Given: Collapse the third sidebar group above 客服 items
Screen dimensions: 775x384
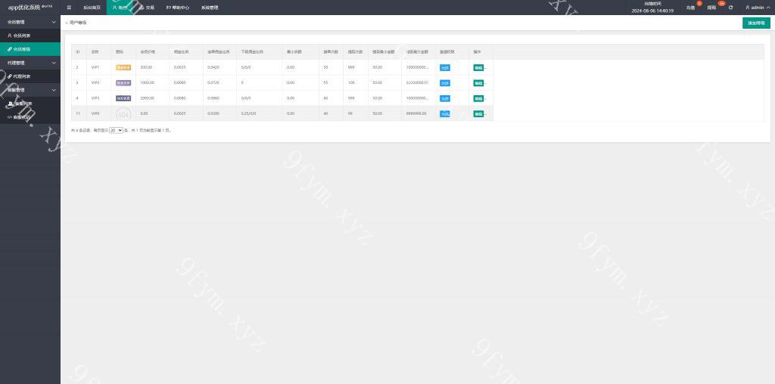Looking at the screenshot, I should 30,90.
